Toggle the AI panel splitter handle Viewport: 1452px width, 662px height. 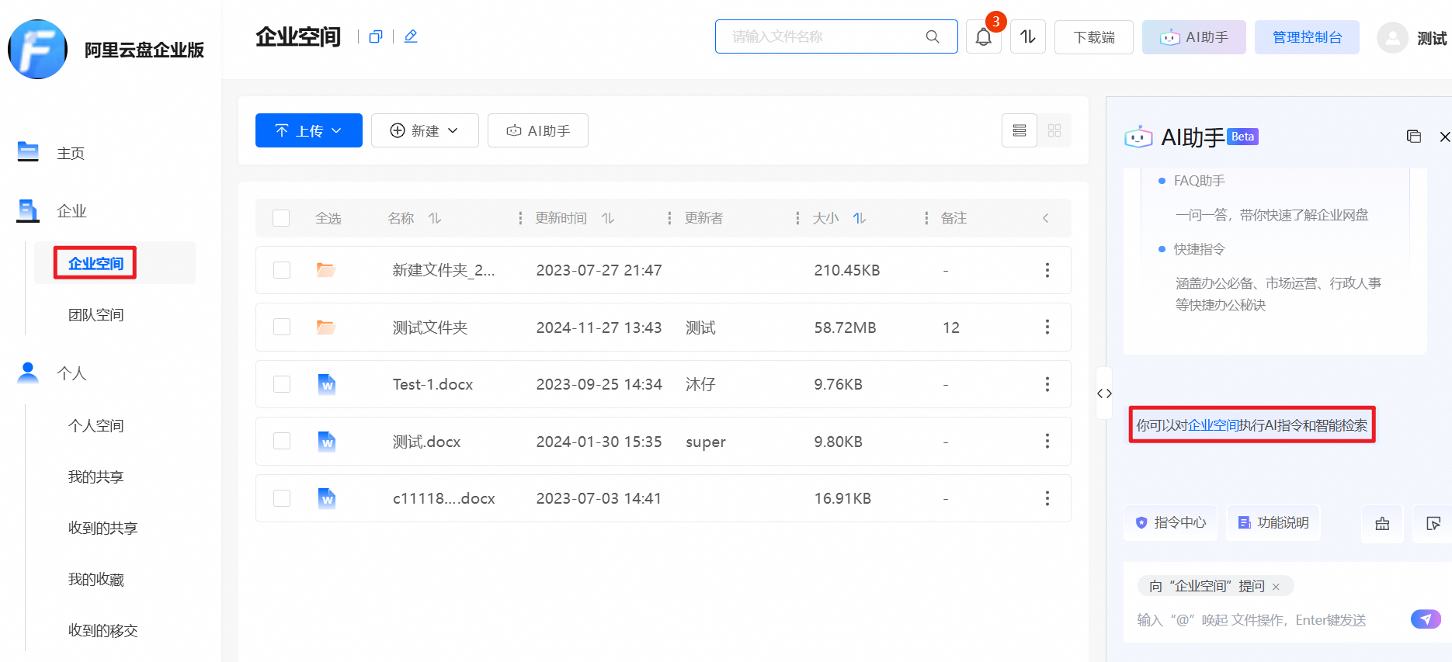[1104, 393]
